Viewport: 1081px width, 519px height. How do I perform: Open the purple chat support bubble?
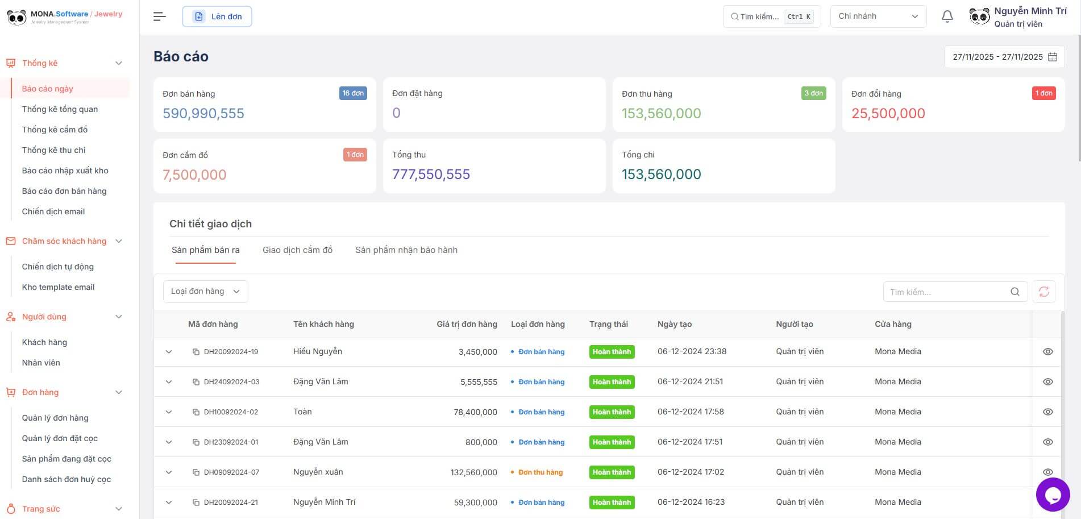click(1053, 495)
